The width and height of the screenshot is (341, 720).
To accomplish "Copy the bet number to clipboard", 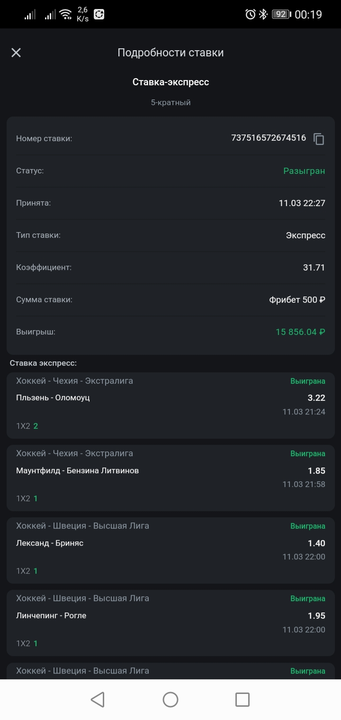I will (x=319, y=139).
